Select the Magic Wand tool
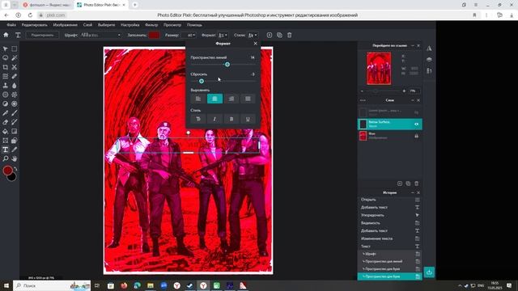This screenshot has width=518, height=291. [15, 58]
